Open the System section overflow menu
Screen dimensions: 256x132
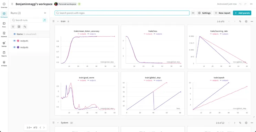(x=252, y=123)
